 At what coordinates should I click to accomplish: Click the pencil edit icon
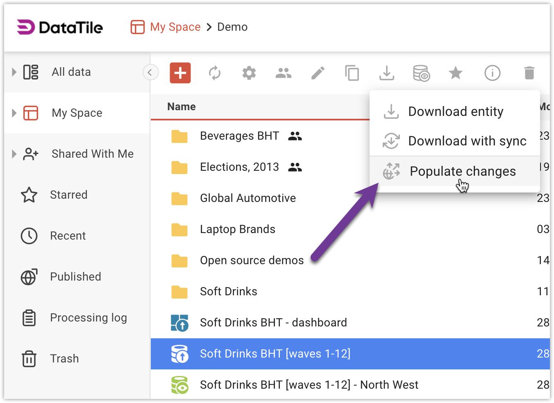318,73
